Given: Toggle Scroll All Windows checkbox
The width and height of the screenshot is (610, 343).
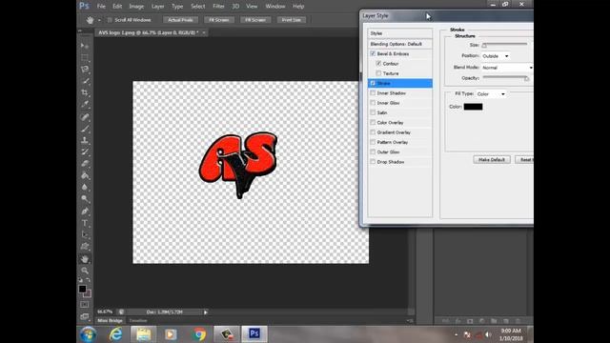Looking at the screenshot, I should [x=110, y=20].
